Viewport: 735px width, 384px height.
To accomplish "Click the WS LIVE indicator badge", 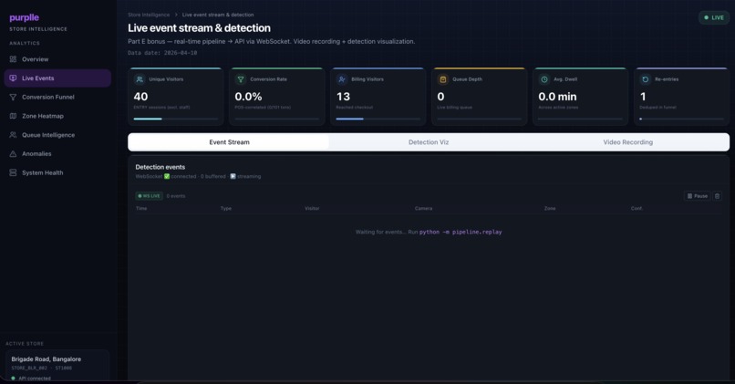I will [149, 196].
